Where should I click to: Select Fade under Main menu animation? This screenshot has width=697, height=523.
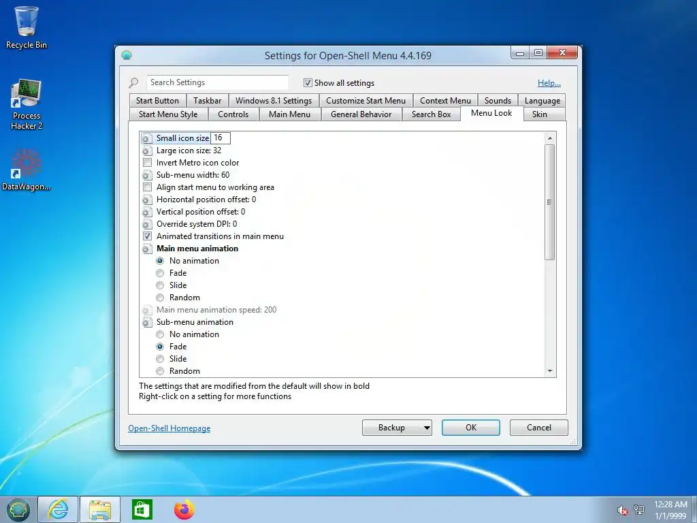point(160,273)
